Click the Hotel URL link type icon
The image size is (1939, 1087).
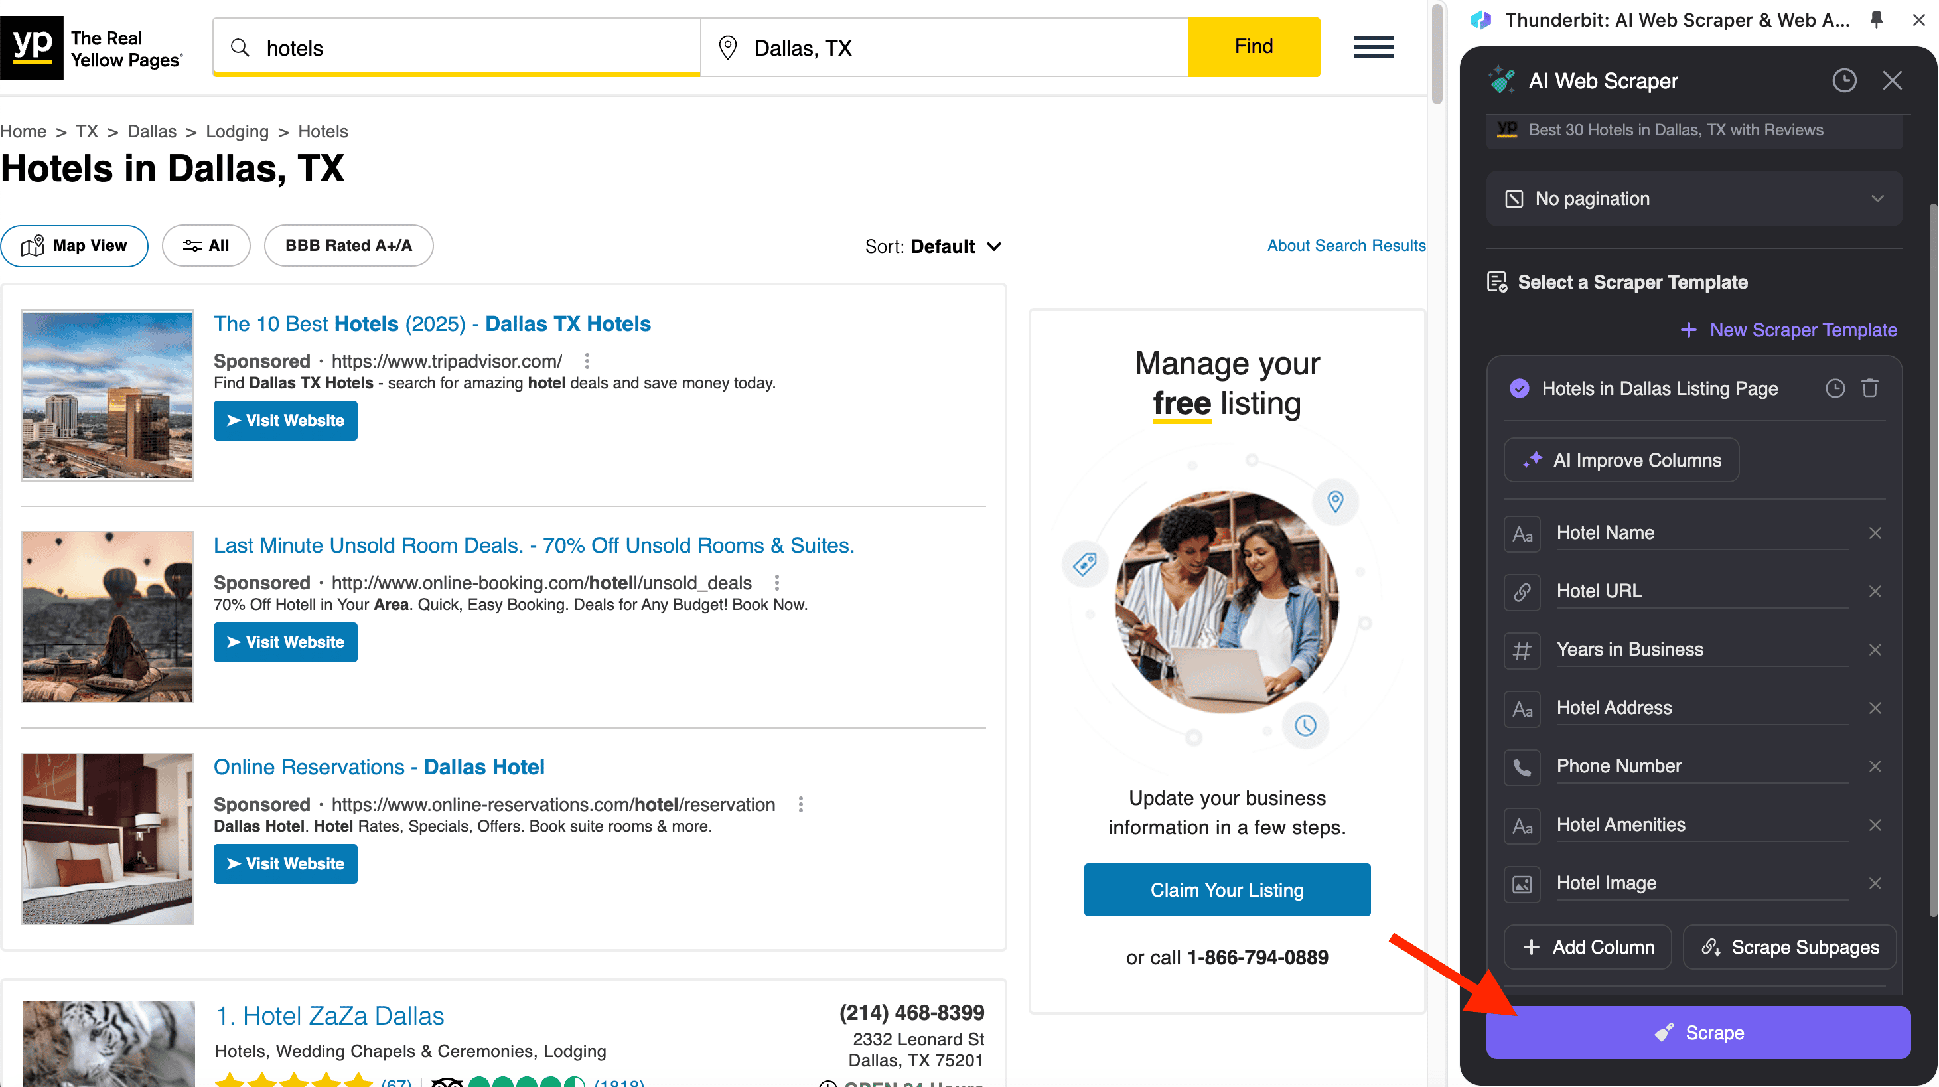click(1521, 592)
